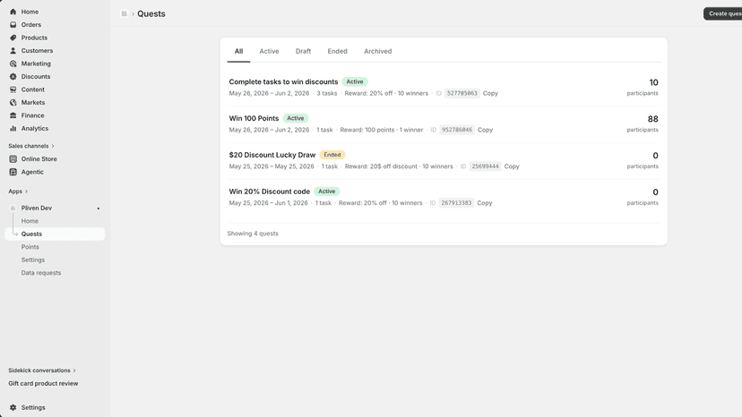Click the Agentic channel icon
The image size is (742, 417).
click(x=13, y=172)
